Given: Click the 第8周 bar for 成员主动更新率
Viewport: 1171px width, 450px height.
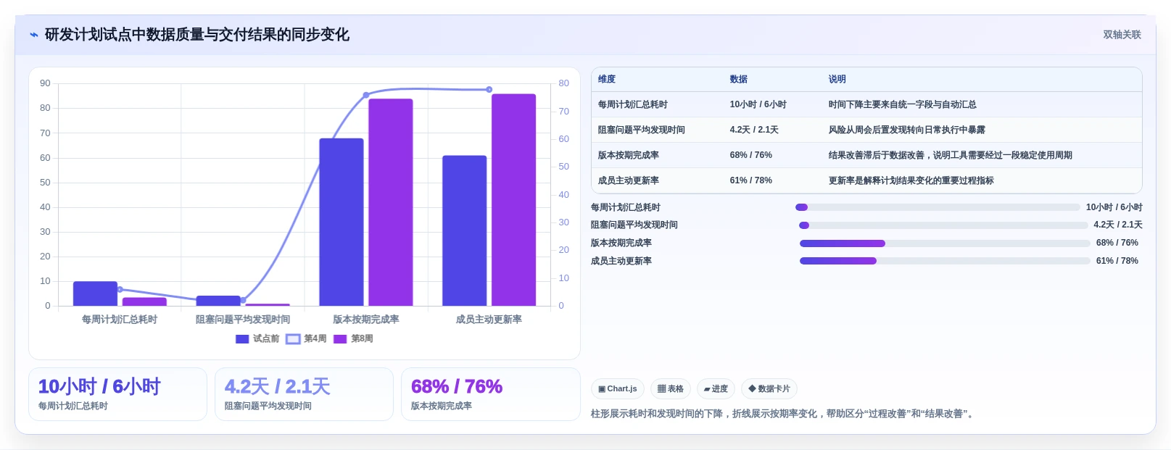Looking at the screenshot, I should [513, 200].
